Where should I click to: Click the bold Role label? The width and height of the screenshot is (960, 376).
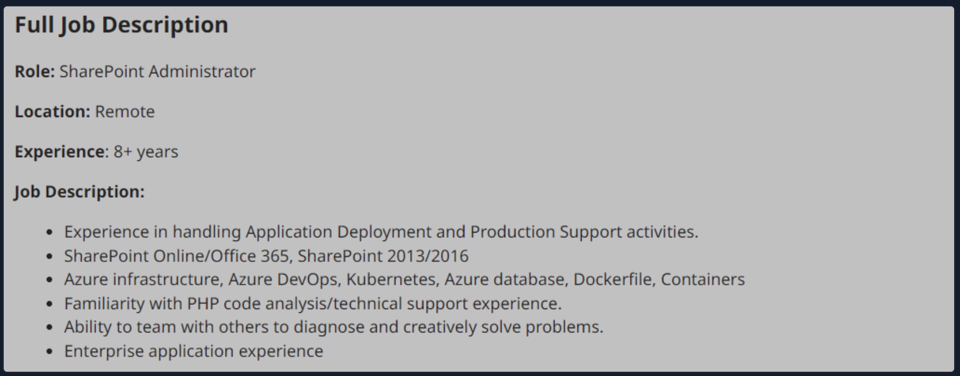tap(35, 71)
